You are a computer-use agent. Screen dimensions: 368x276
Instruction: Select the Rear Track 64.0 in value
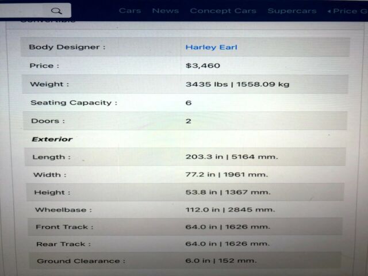pyautogui.click(x=228, y=244)
